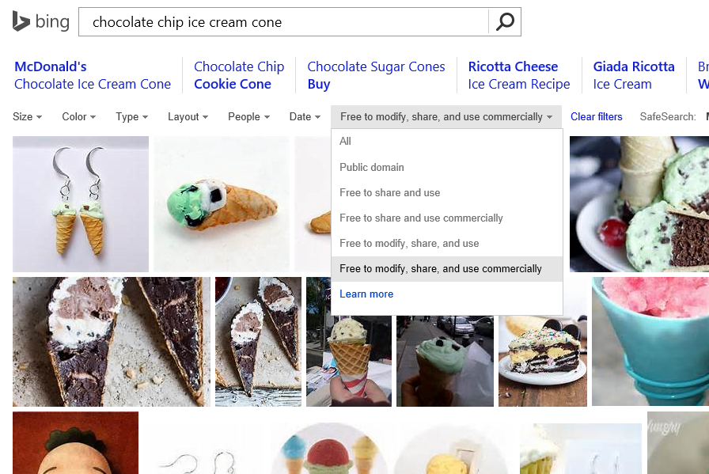Open McDonald's Chocolate Ice Cream Cone suggestion
The width and height of the screenshot is (709, 474).
click(93, 75)
